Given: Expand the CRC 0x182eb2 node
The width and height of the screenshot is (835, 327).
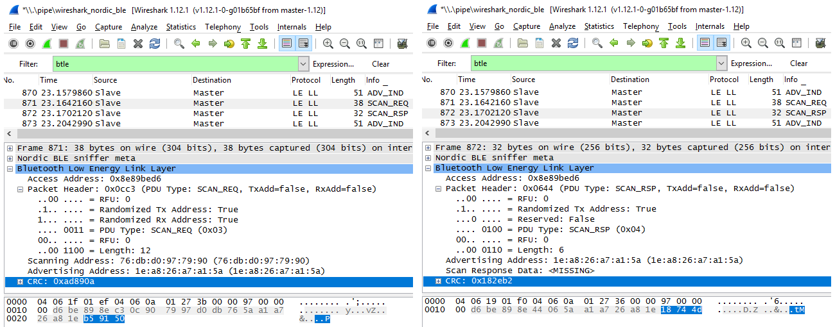Looking at the screenshot, I should pos(439,281).
